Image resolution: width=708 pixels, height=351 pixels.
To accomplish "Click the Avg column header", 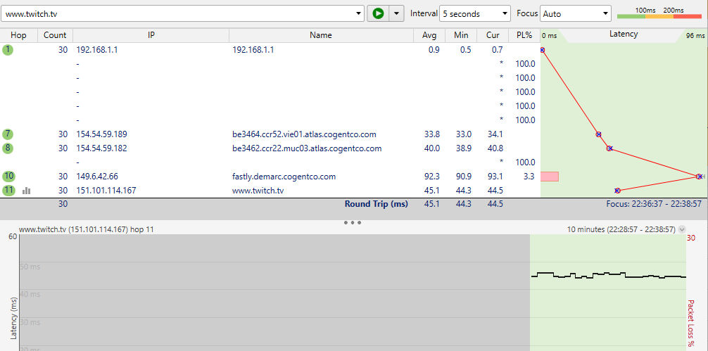I will [429, 35].
